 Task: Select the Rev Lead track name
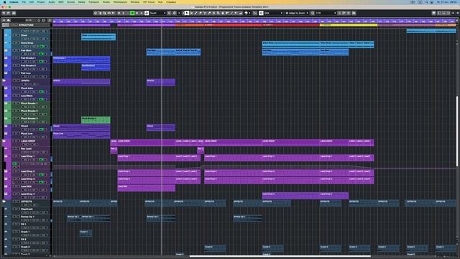coord(26,149)
